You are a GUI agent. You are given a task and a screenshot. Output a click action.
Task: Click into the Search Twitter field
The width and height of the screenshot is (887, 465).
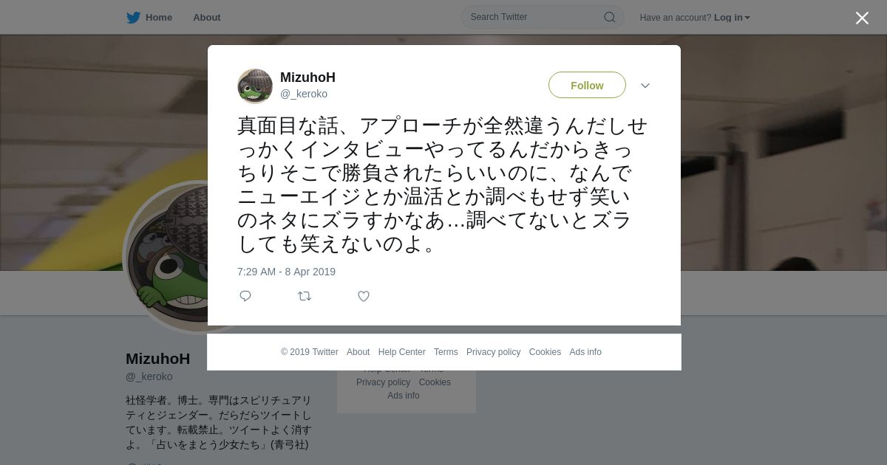coord(535,17)
